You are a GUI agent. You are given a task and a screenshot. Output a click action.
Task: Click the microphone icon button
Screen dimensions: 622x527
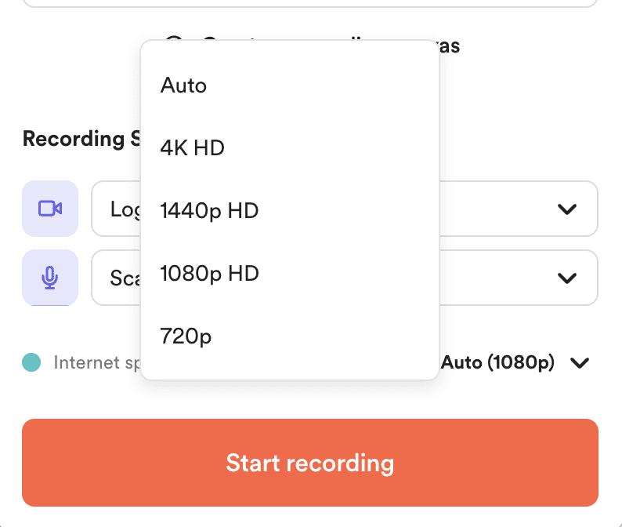pyautogui.click(x=50, y=278)
